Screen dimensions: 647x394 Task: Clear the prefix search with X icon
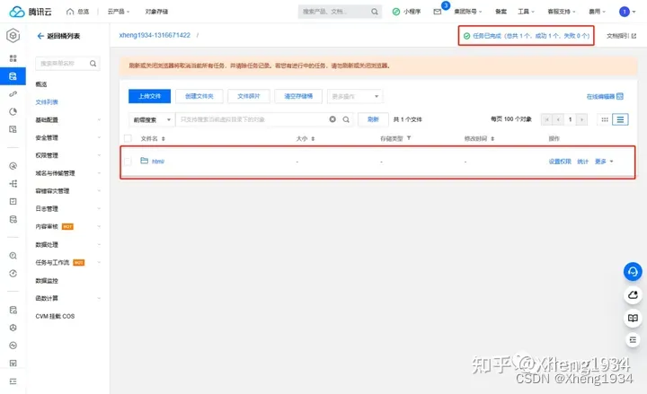(x=332, y=119)
